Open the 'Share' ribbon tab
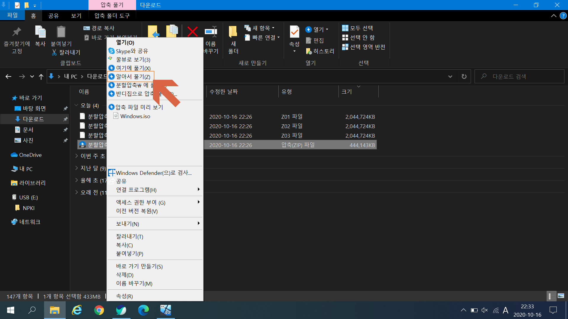The height and width of the screenshot is (319, 568). tap(54, 16)
